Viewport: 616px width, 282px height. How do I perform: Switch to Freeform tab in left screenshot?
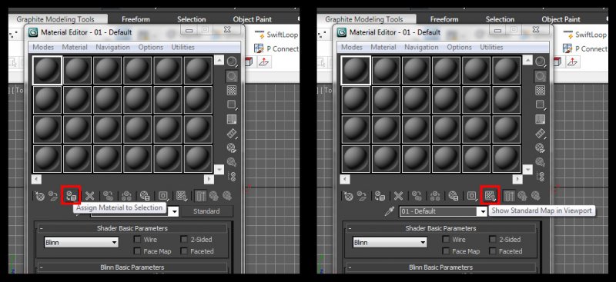coord(136,19)
